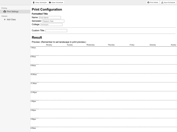Click the download icon on Save Schedule

pyautogui.click(x=162, y=3)
